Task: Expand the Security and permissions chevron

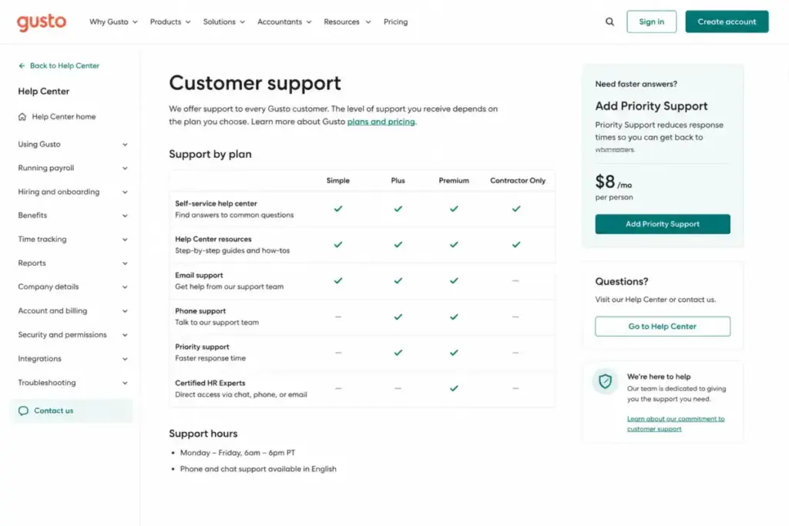Action: tap(125, 335)
